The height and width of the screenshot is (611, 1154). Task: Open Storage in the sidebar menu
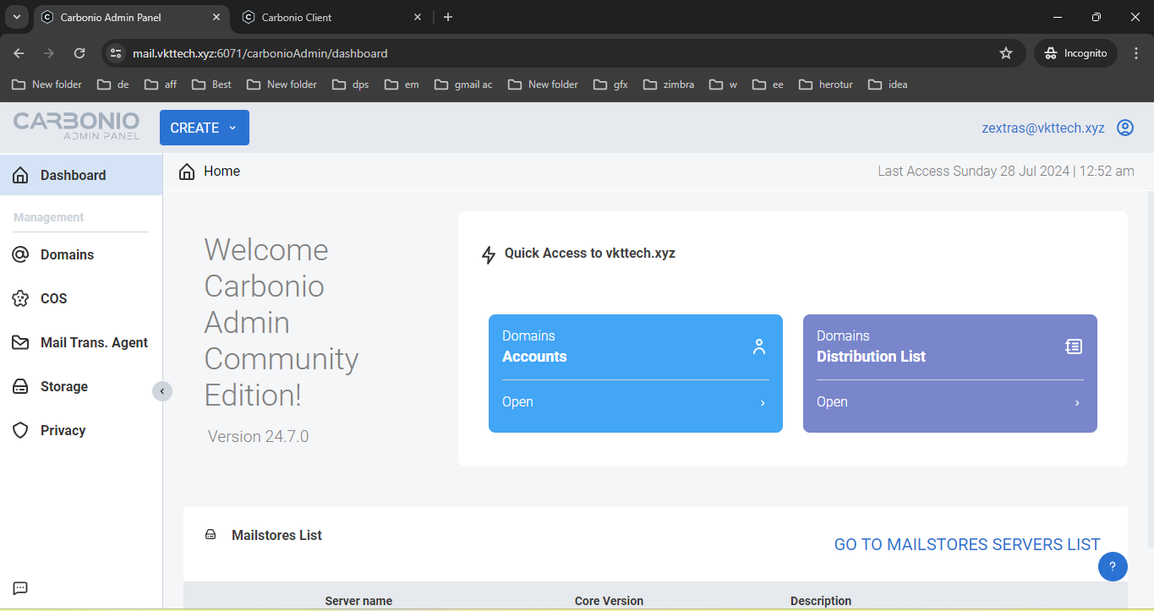pos(81,386)
